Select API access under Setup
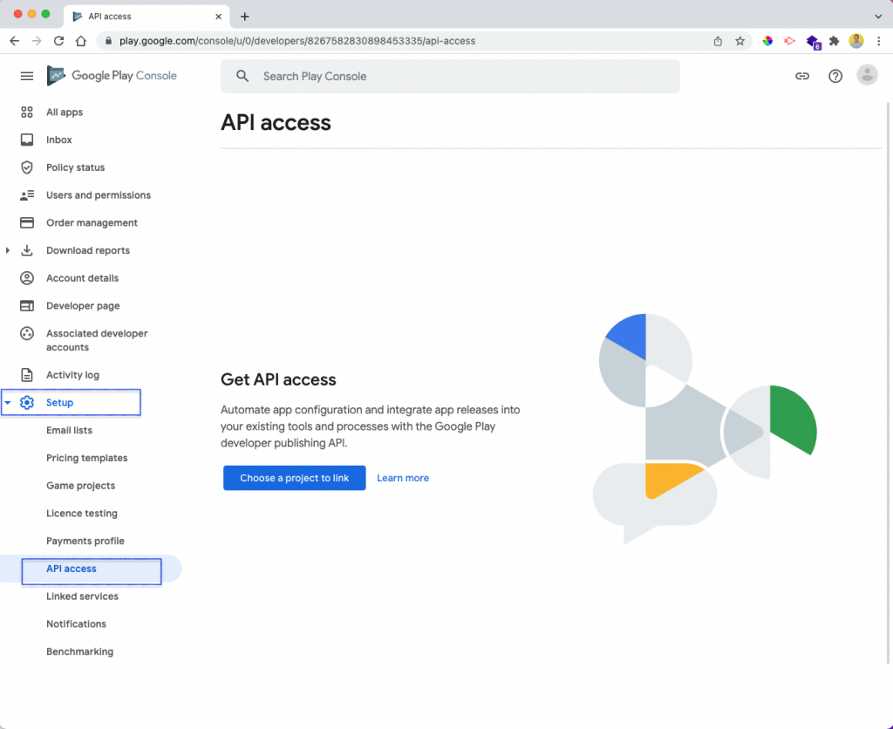Viewport: 893px width, 729px height. pyautogui.click(x=72, y=569)
